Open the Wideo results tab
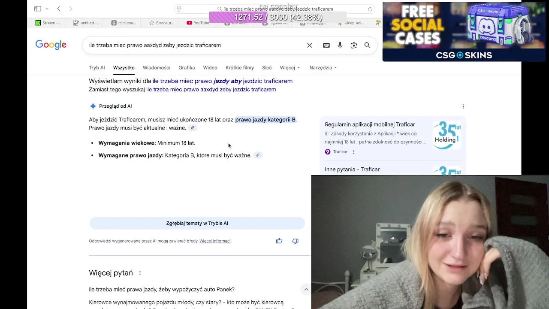 210,67
